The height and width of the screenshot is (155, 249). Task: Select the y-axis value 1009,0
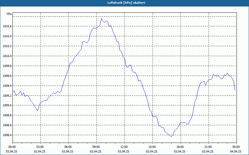pyautogui.click(x=7, y=105)
